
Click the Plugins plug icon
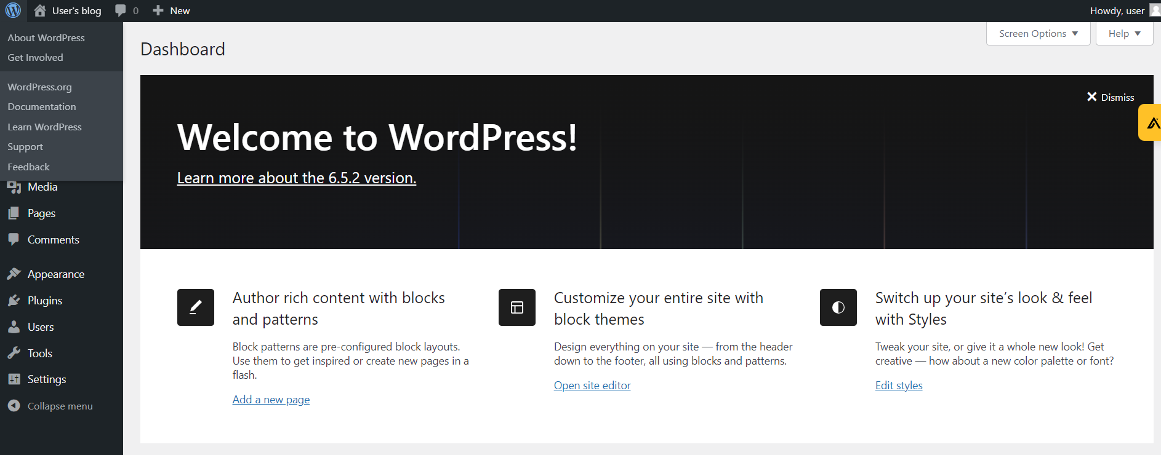[x=14, y=301]
